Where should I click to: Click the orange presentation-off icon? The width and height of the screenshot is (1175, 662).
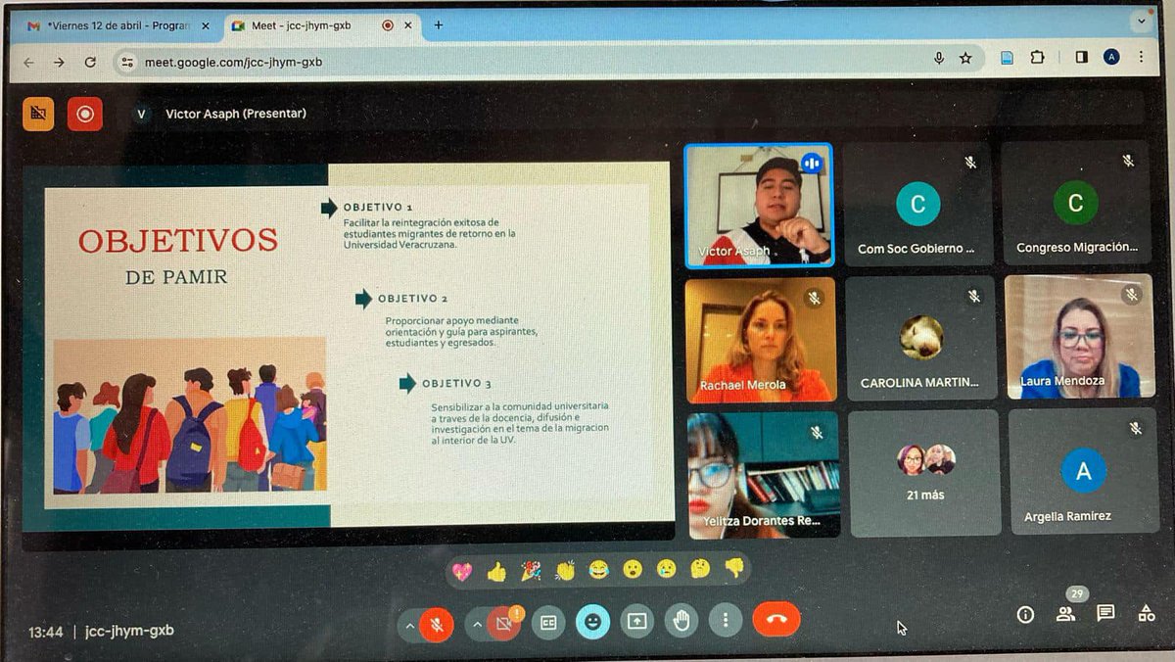pos(38,114)
